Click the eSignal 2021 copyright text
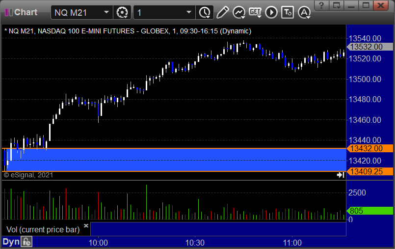 [x=28, y=175]
